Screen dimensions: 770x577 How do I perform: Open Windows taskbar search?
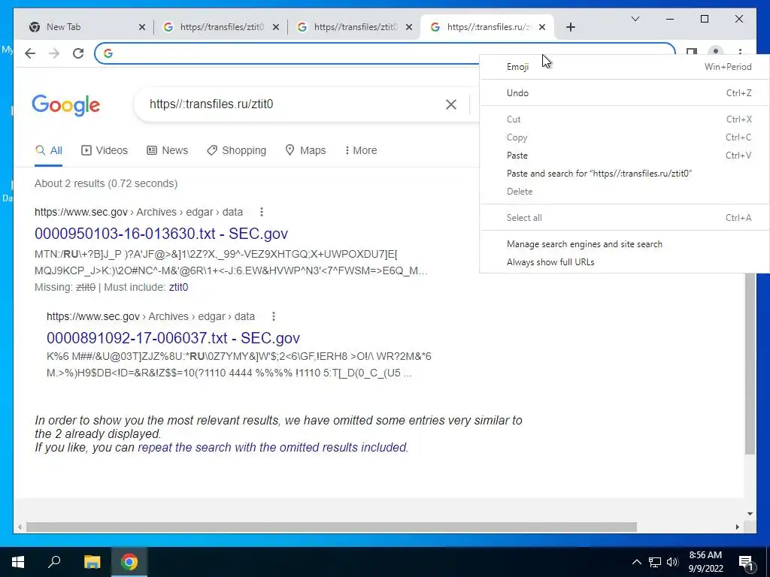pyautogui.click(x=54, y=562)
